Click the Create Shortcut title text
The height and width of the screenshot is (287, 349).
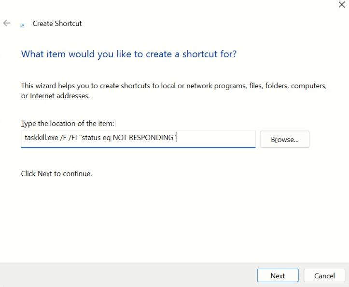click(57, 24)
